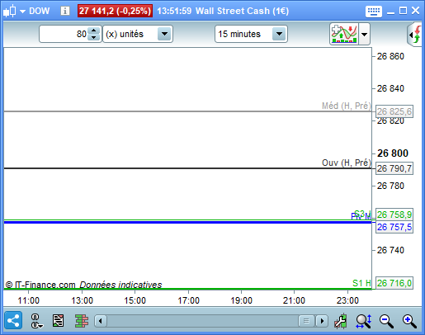Open the add indicators icon
This screenshot has width=425, height=335.
click(x=344, y=34)
